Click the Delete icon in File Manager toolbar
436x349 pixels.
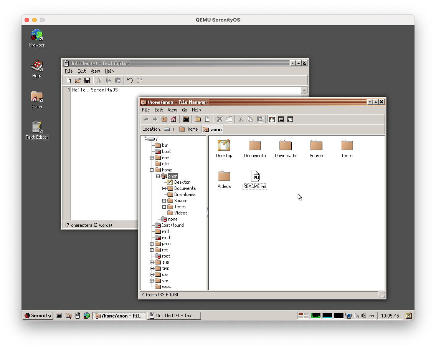[220, 120]
